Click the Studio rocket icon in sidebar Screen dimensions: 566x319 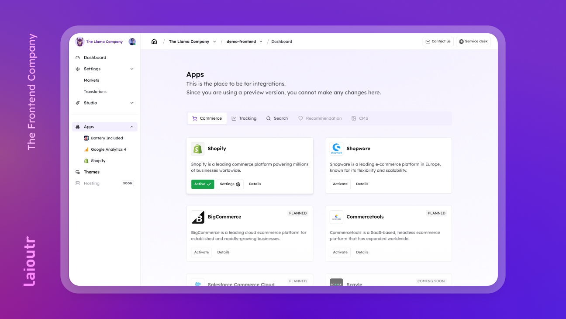click(78, 103)
